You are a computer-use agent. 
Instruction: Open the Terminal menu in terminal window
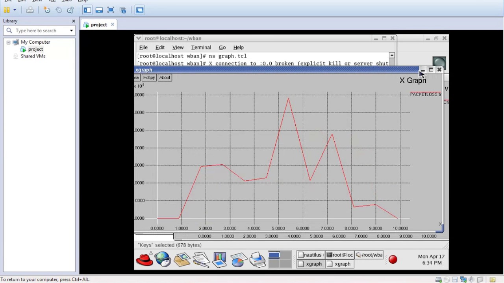(201, 47)
